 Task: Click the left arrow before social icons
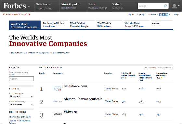(158, 15)
